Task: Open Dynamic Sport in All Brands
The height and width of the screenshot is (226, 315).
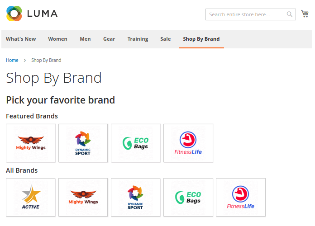Action: pyautogui.click(x=136, y=198)
